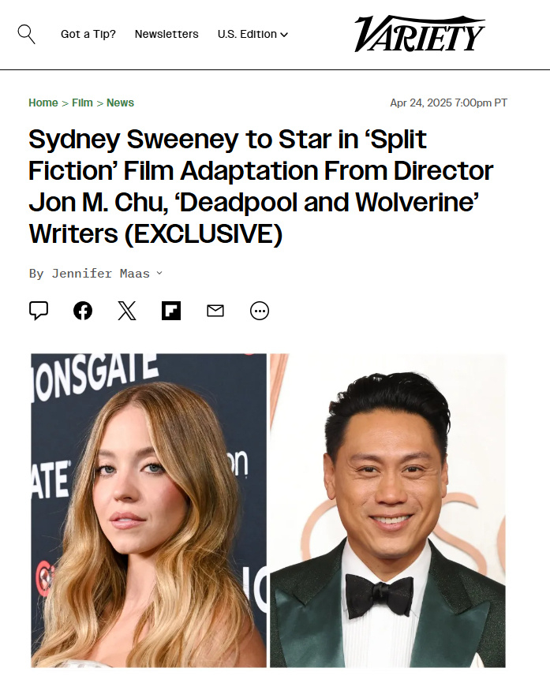Screen dimensions: 550x679
Task: Click the Jon M. Chu photo
Action: tap(388, 510)
